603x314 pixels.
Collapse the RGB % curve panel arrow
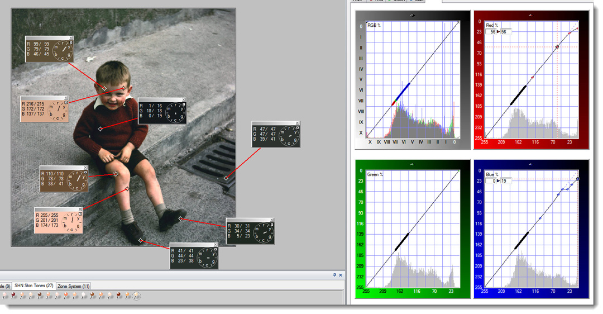click(x=412, y=15)
